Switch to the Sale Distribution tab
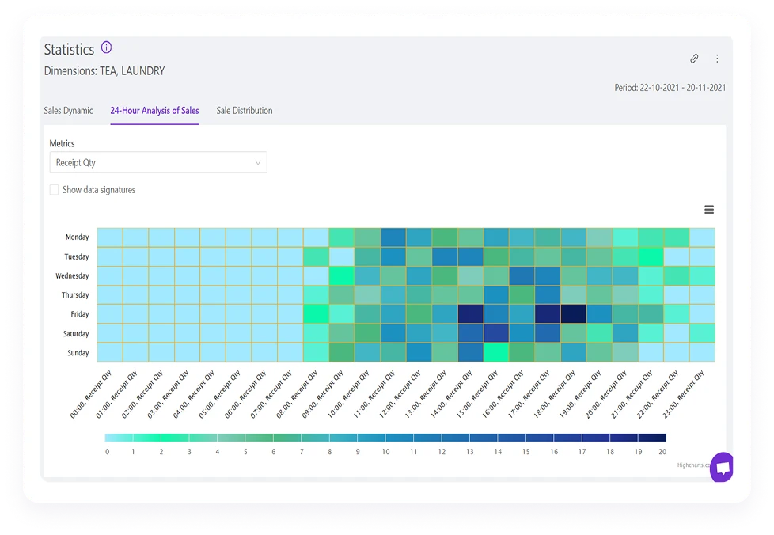 [x=244, y=111]
